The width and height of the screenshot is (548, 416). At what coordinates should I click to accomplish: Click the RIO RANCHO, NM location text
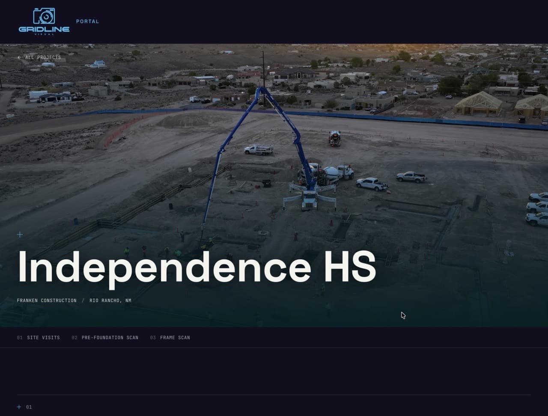pyautogui.click(x=110, y=300)
